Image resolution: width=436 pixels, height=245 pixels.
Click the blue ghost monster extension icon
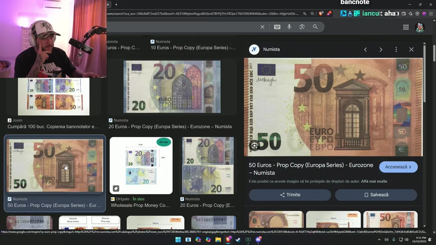click(x=350, y=14)
